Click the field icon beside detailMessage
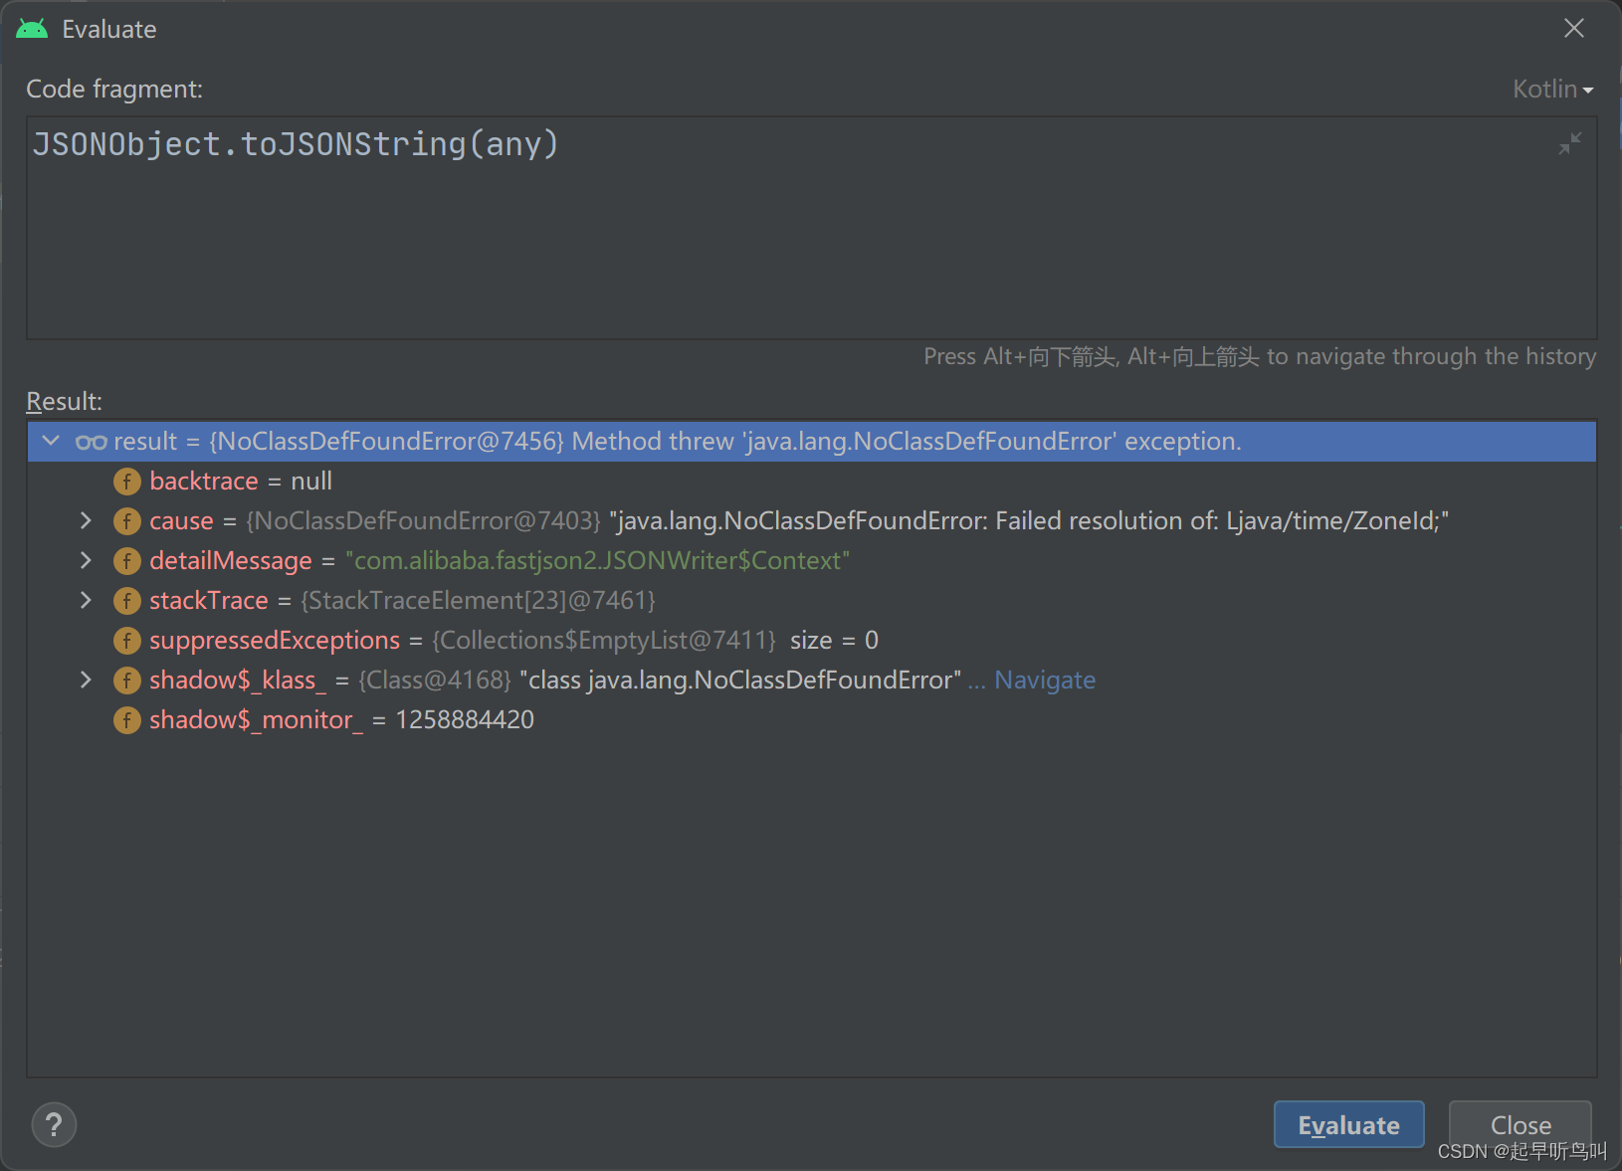 127,560
